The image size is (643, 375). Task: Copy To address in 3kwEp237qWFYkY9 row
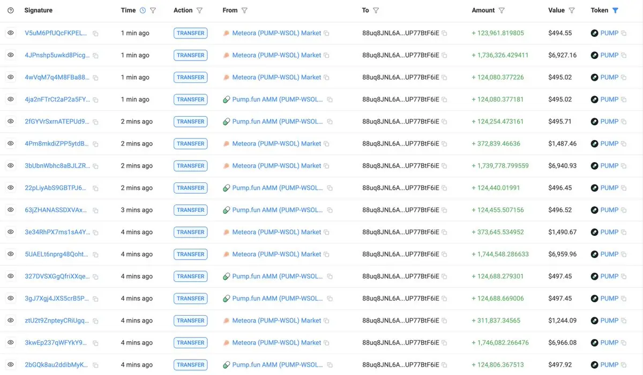coord(444,343)
